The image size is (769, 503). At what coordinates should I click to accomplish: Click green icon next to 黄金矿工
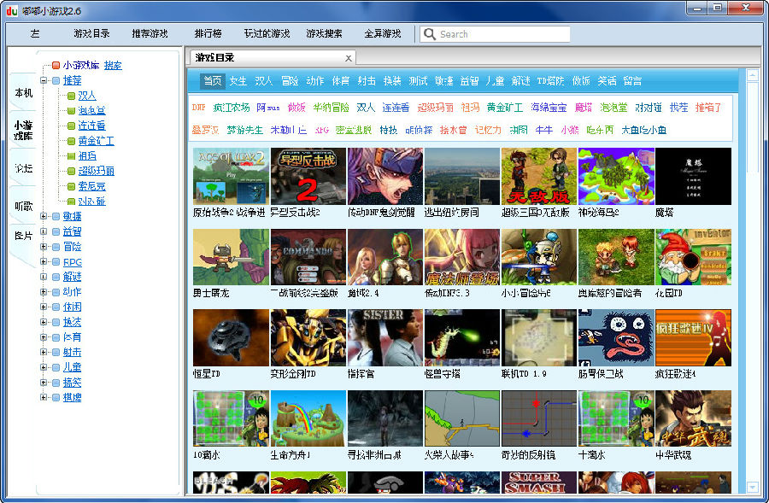[71, 141]
